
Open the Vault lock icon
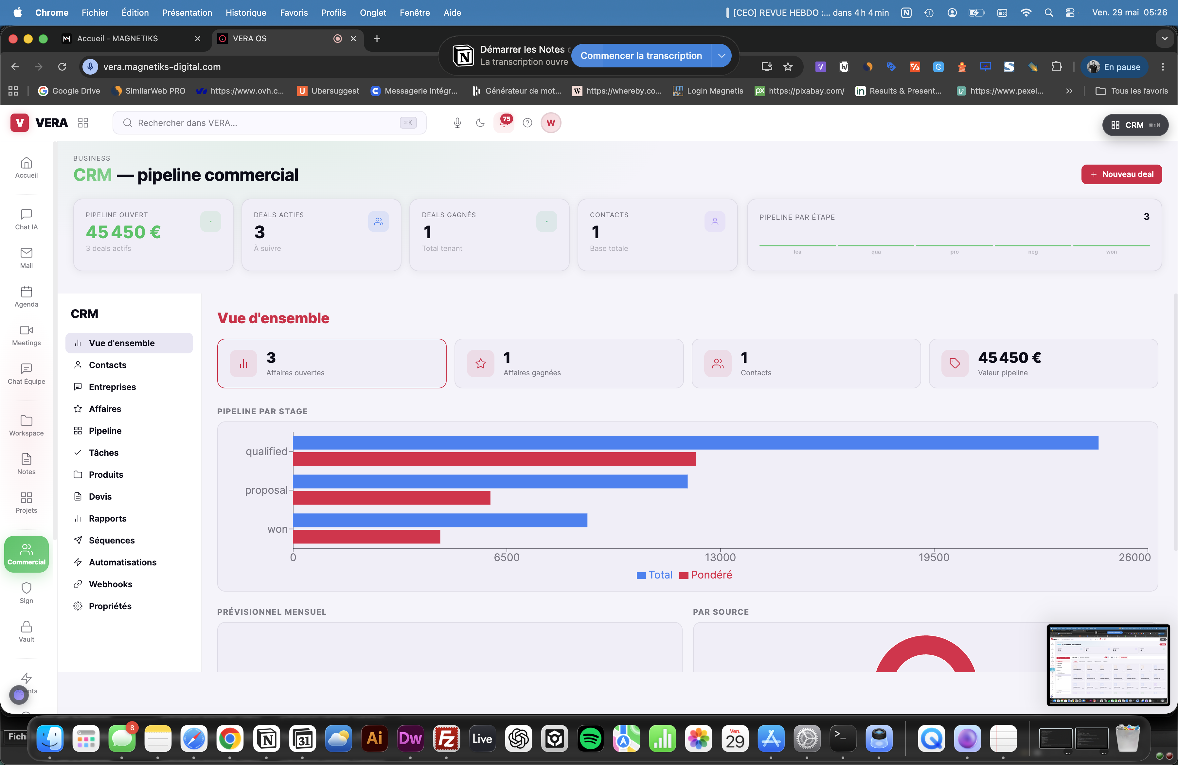click(26, 632)
